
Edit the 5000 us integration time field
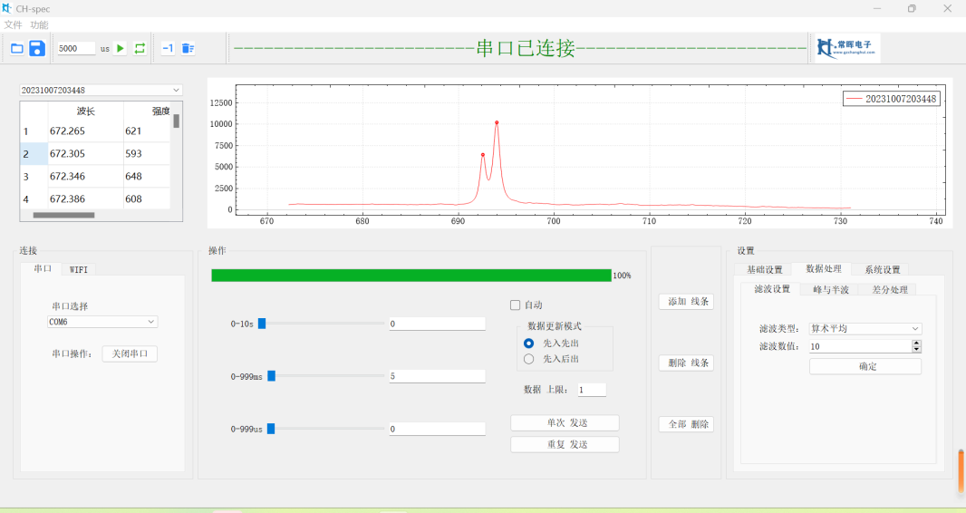(x=76, y=48)
